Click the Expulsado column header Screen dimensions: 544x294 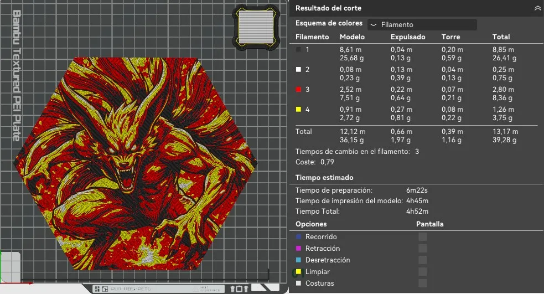click(x=408, y=37)
